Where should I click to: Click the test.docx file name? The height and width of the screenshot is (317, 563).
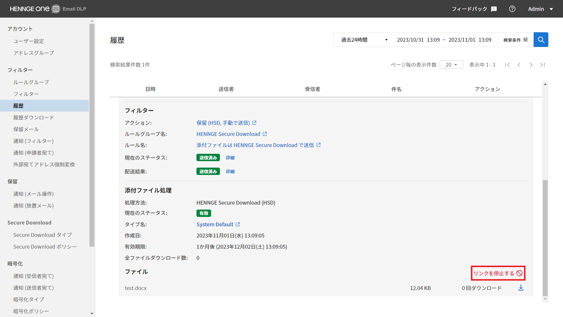135,288
